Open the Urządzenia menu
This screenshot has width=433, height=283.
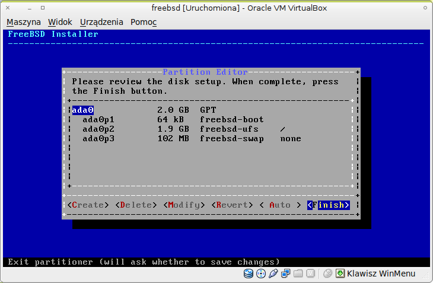click(101, 22)
